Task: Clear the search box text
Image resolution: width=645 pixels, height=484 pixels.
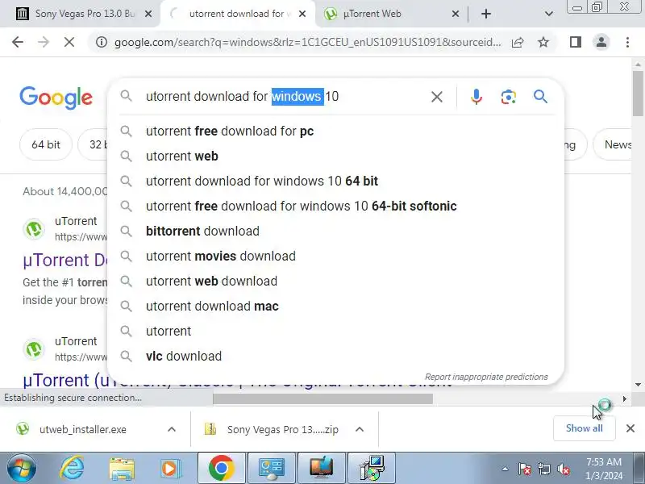Action: point(437,97)
